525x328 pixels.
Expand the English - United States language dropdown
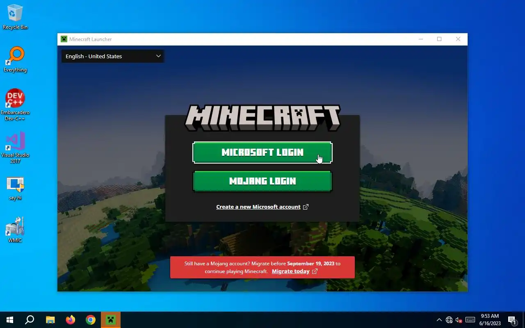[x=113, y=56]
